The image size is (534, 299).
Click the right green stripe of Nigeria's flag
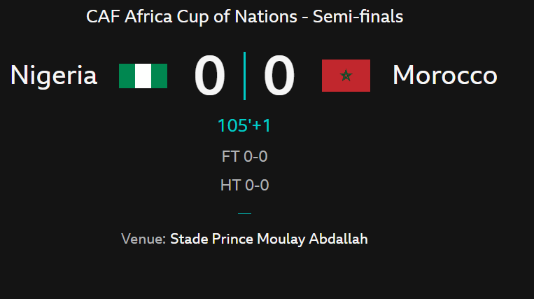(x=160, y=76)
